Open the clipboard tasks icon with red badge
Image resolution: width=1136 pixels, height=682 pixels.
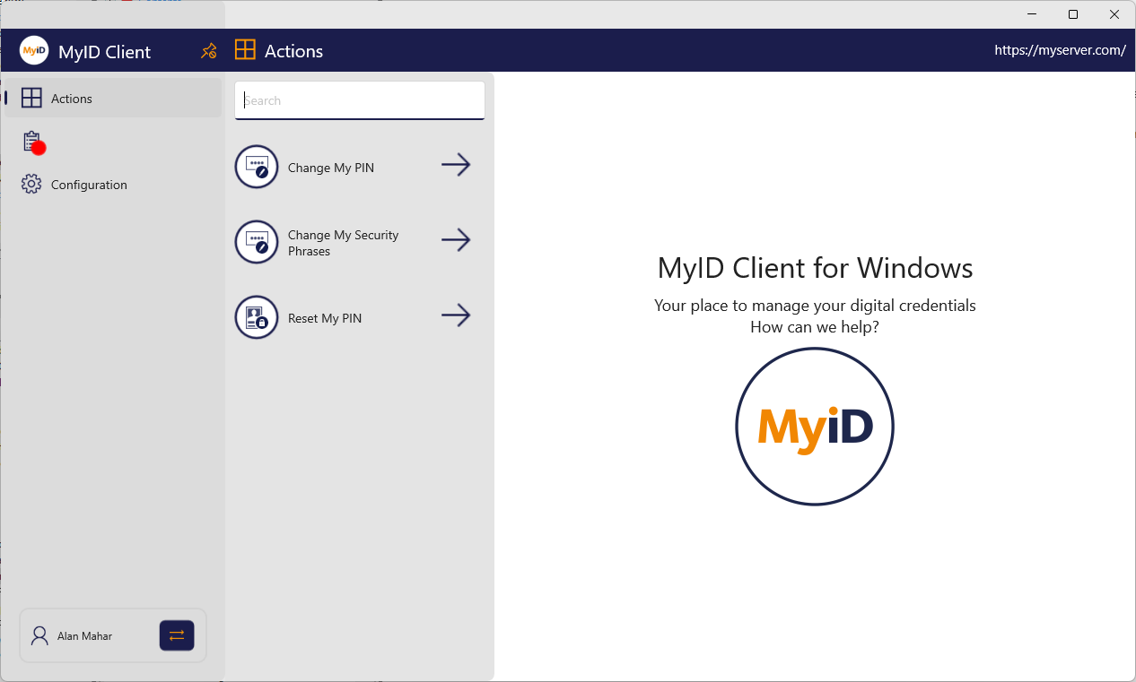(x=32, y=142)
